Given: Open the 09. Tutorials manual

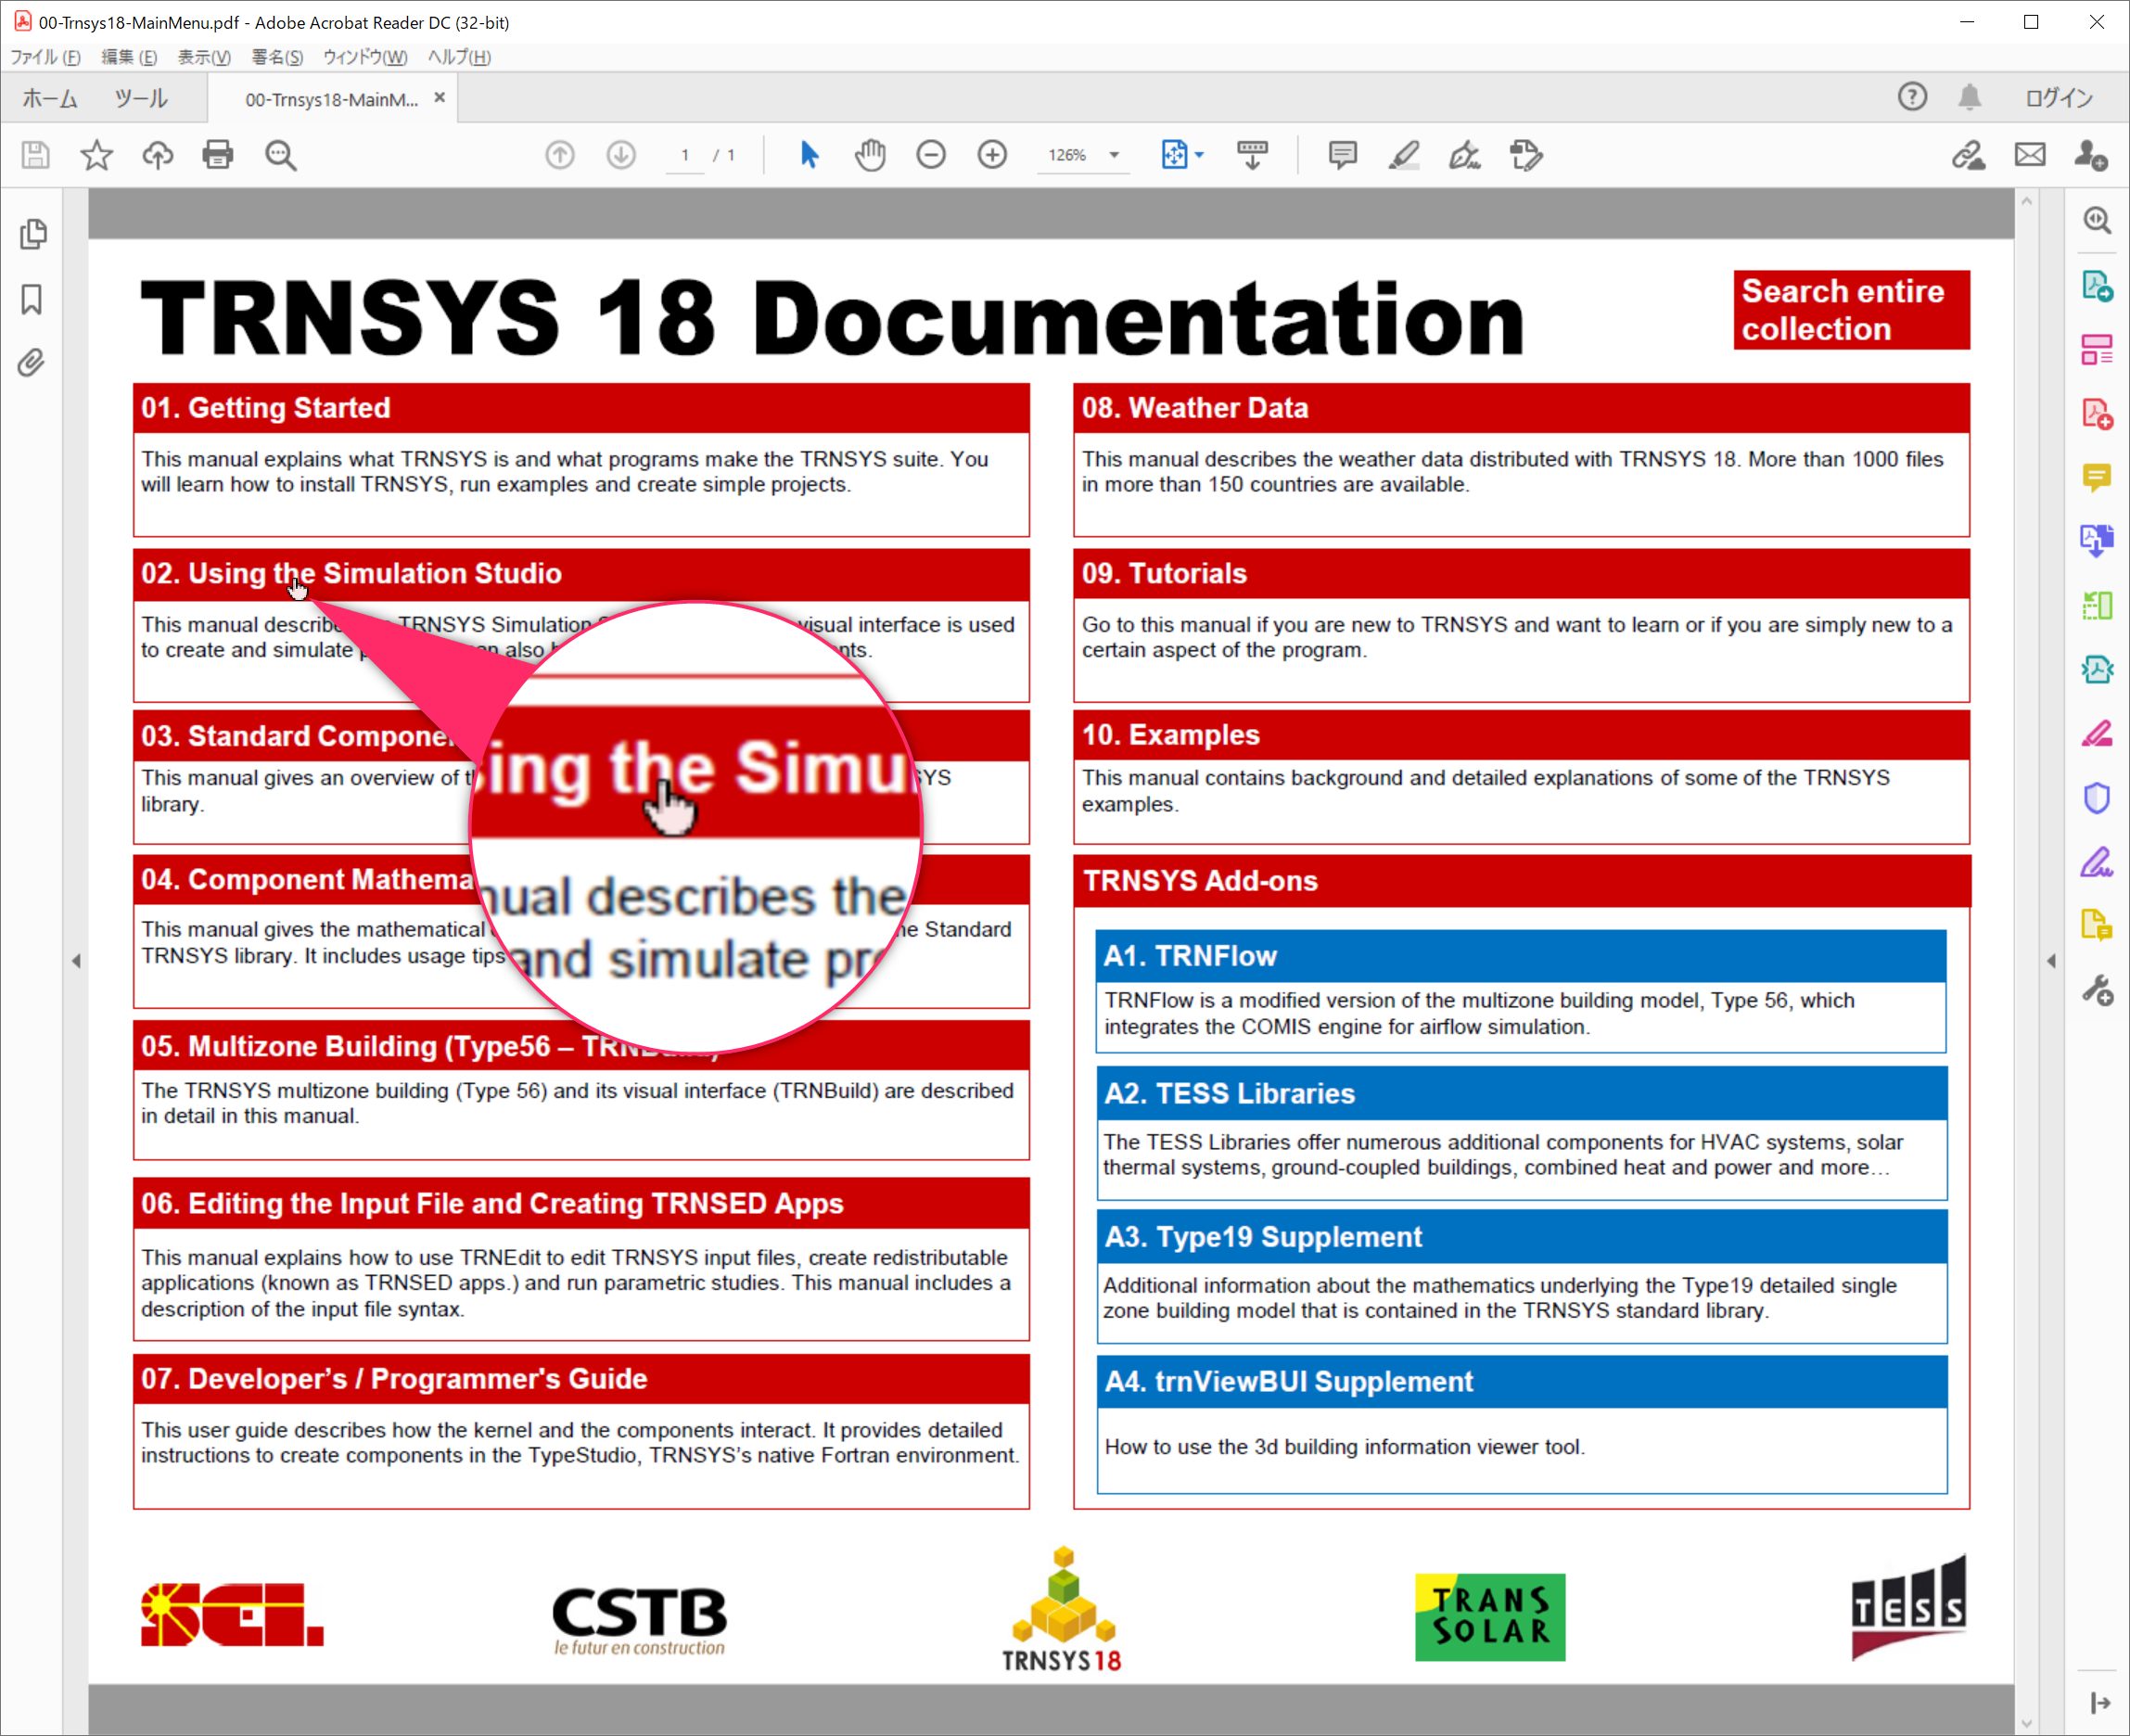Looking at the screenshot, I should click(1521, 574).
